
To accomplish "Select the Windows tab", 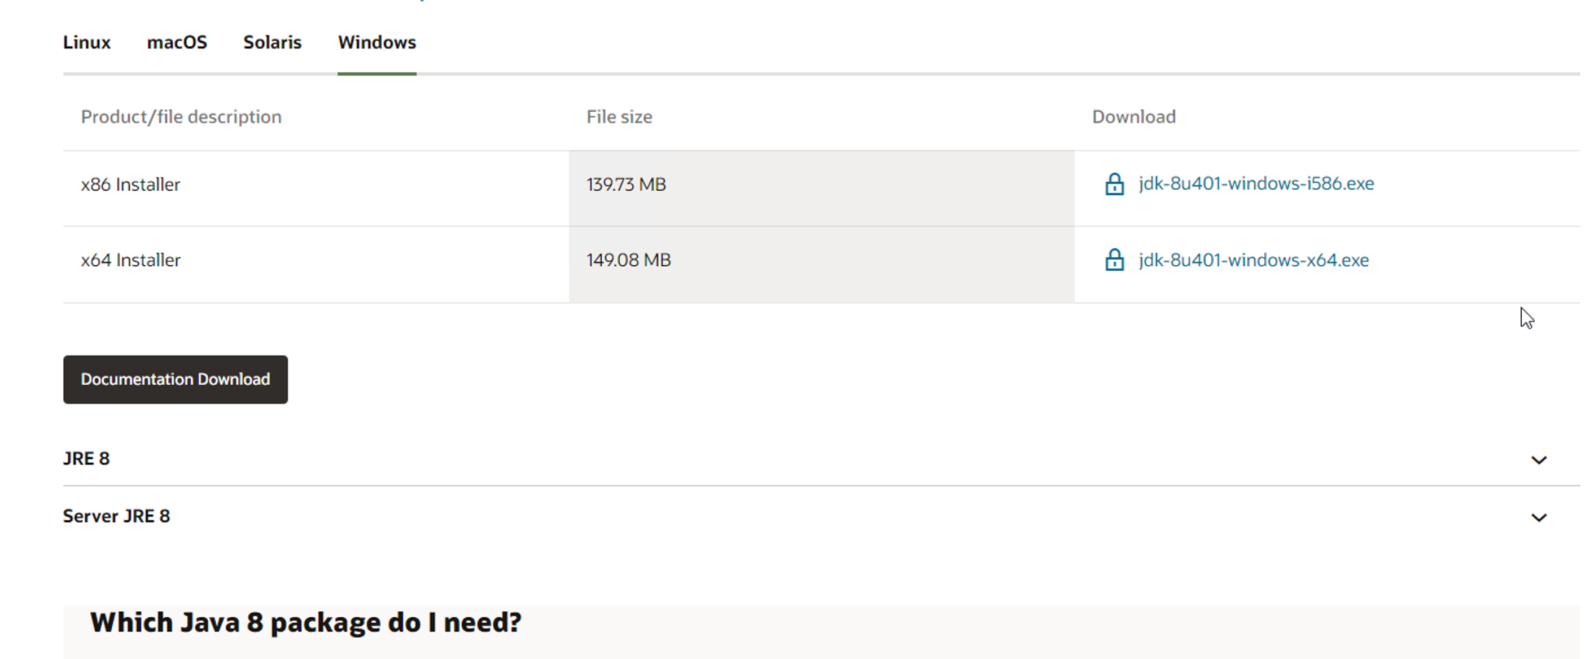I will click(x=377, y=42).
